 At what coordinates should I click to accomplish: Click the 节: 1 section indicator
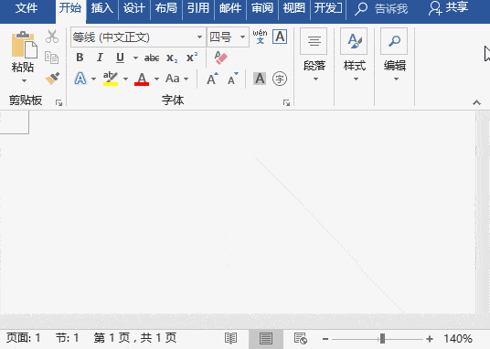[67, 338]
